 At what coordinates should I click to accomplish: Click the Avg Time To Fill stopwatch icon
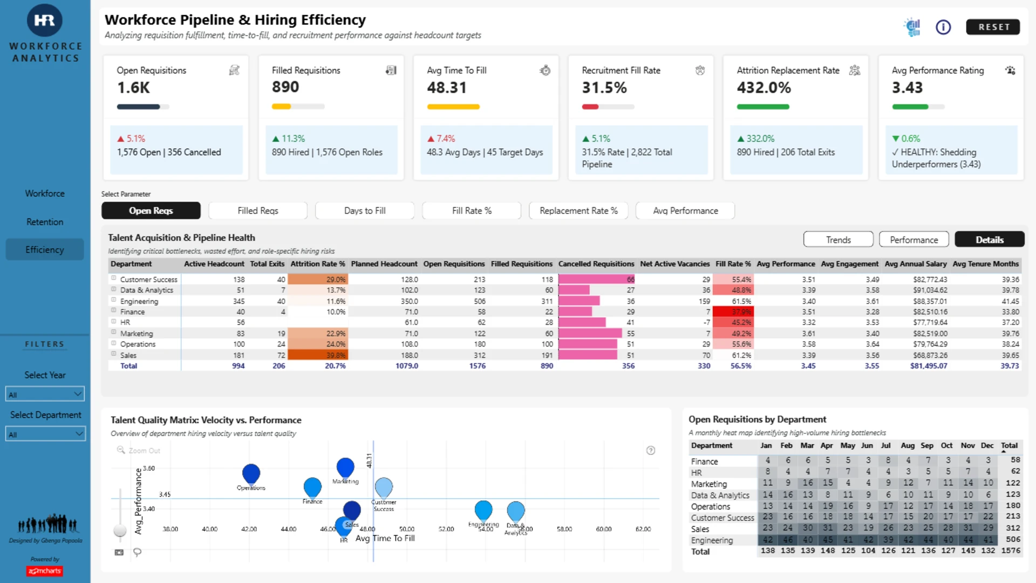point(546,70)
